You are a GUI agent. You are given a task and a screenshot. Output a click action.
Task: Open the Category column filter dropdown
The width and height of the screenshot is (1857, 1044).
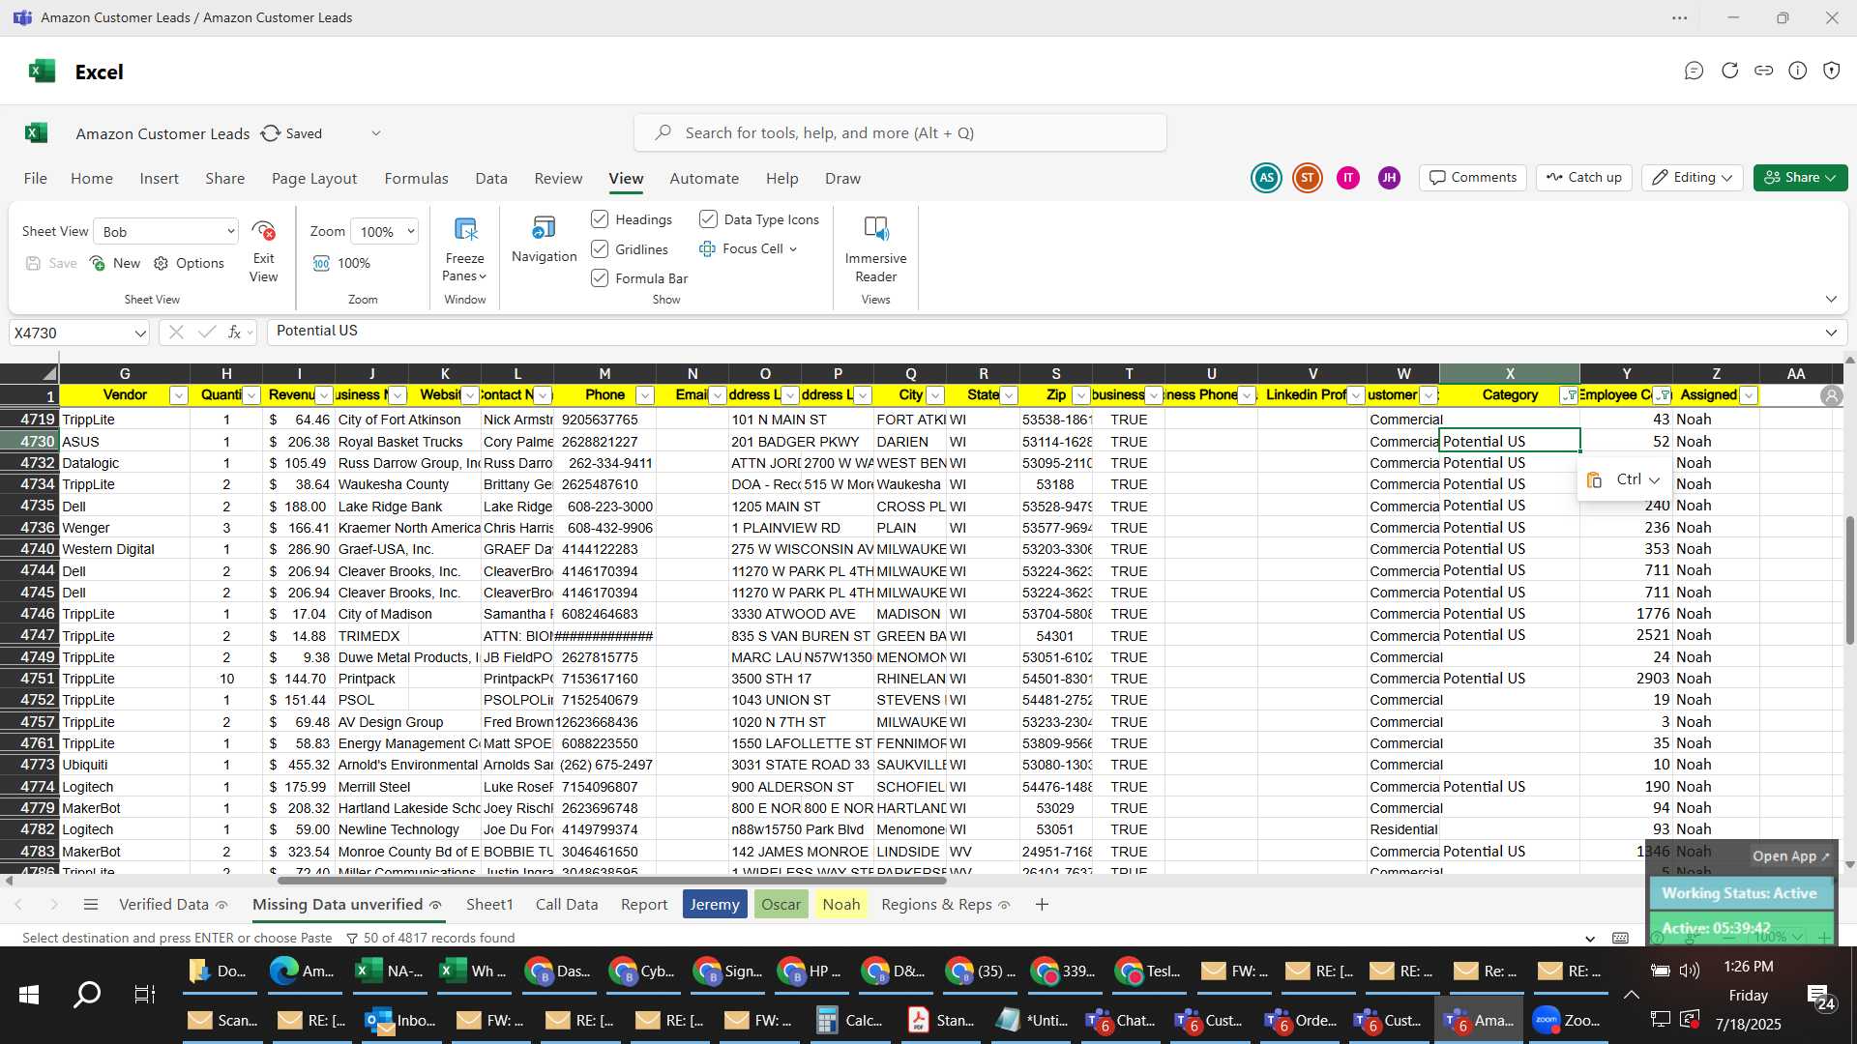point(1570,395)
